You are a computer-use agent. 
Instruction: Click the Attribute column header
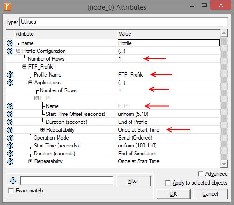click(x=65, y=34)
